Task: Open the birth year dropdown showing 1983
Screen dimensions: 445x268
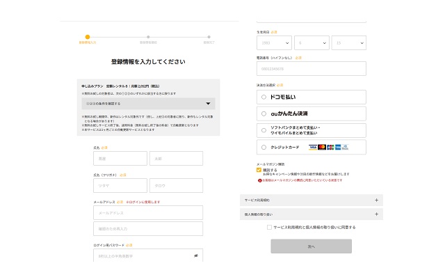Action: pyautogui.click(x=274, y=43)
